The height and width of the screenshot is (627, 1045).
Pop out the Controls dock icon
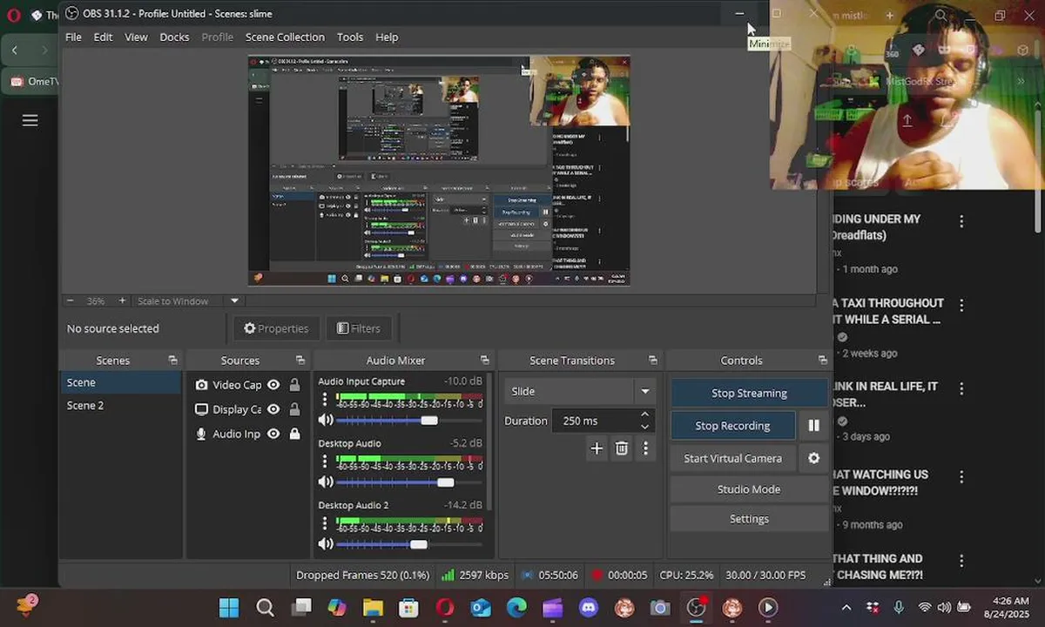pyautogui.click(x=823, y=361)
